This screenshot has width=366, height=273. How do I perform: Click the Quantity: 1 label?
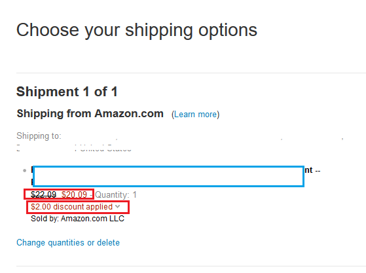pos(115,195)
